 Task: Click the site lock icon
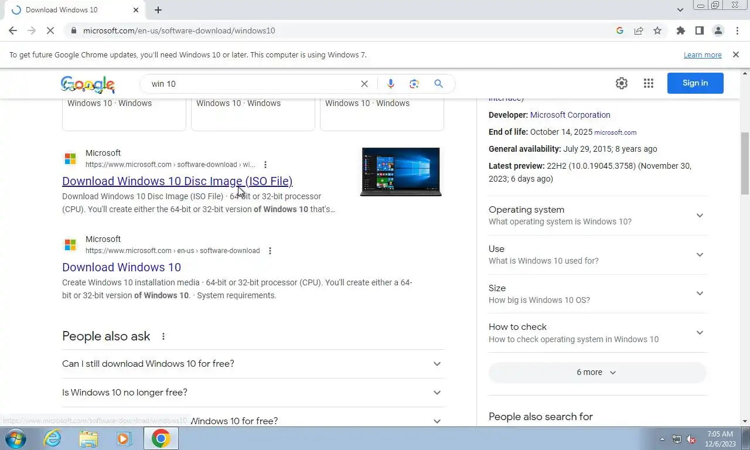[x=73, y=30]
